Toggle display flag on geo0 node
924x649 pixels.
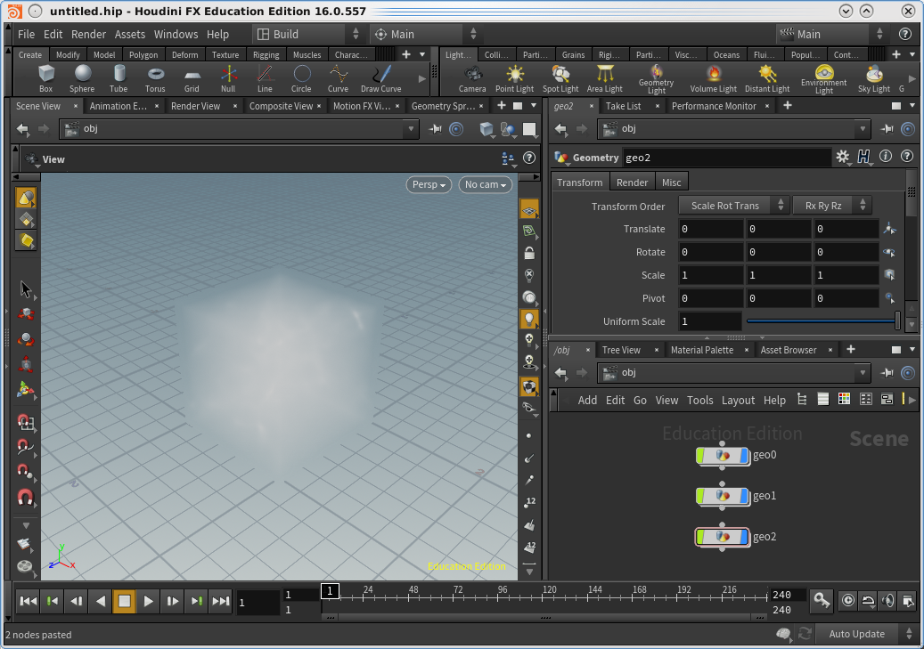pos(745,455)
